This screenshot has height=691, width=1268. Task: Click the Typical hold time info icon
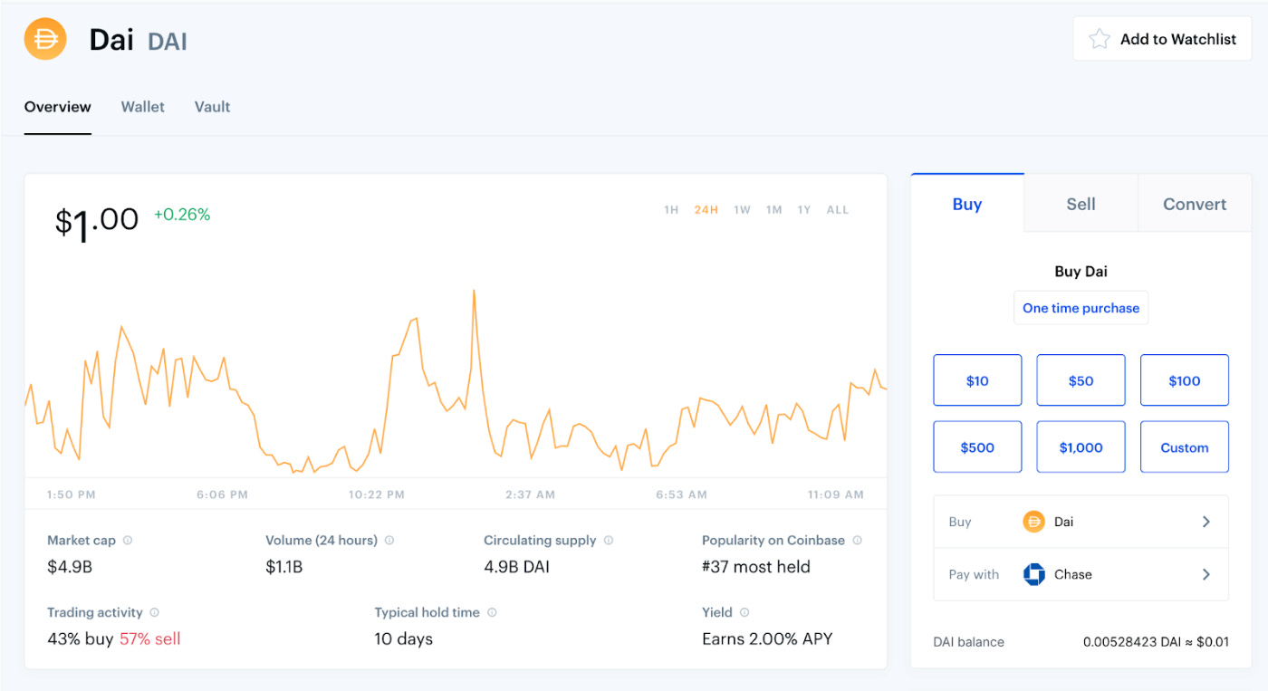(492, 612)
